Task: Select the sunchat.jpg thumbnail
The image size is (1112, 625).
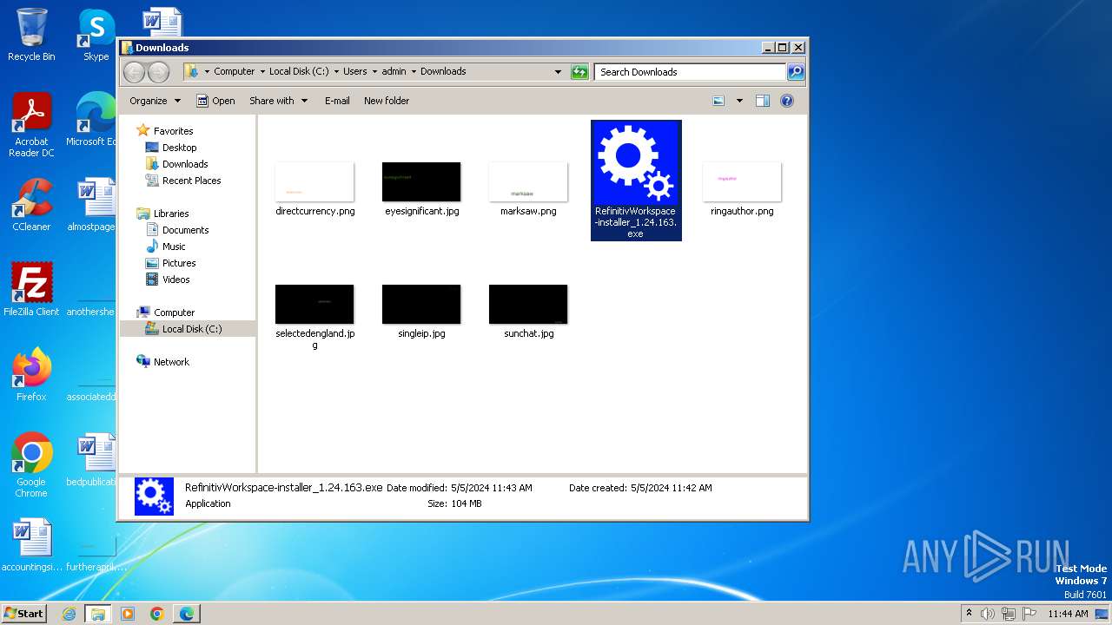Action: [528, 304]
